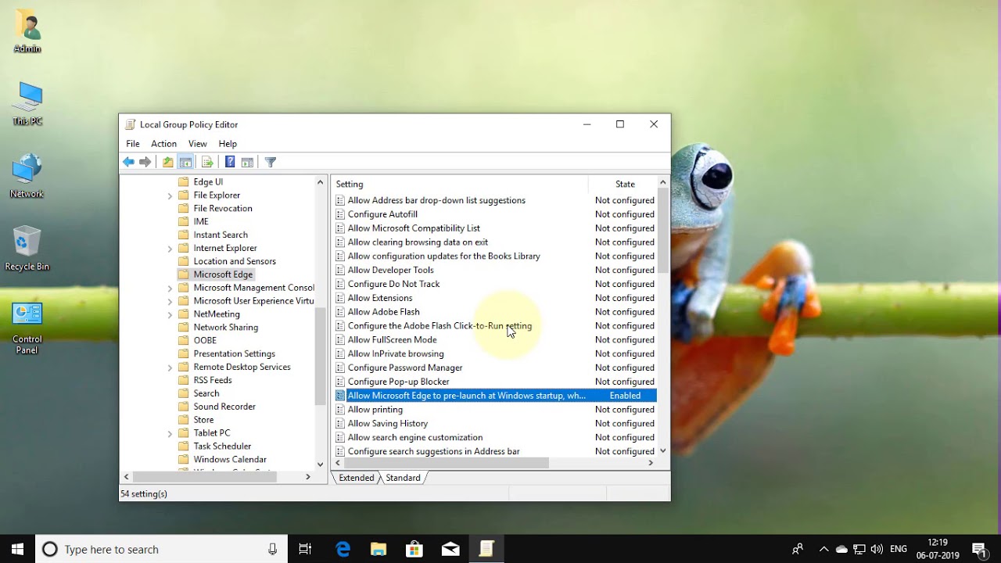Open the View menu
The image size is (1001, 563).
(197, 144)
